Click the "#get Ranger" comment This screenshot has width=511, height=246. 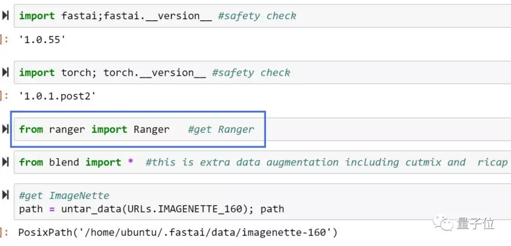coord(221,129)
